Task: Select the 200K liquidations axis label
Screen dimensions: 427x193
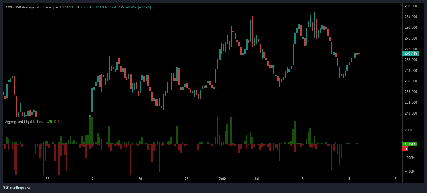Action: pyautogui.click(x=409, y=130)
